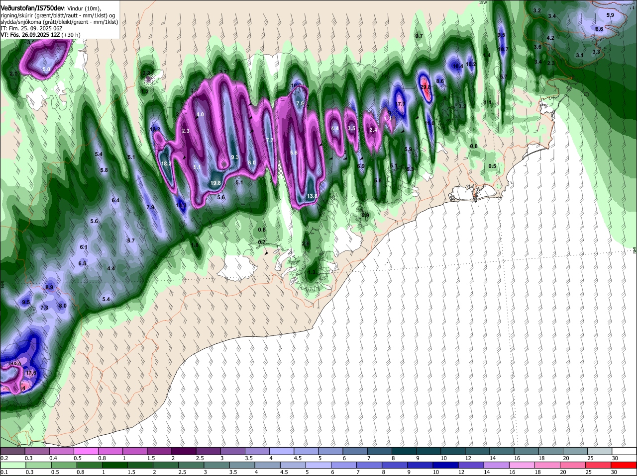Click the 2.2 value above the small island
Image resolution: width=637 pixels, height=476 pixels.
point(146,73)
